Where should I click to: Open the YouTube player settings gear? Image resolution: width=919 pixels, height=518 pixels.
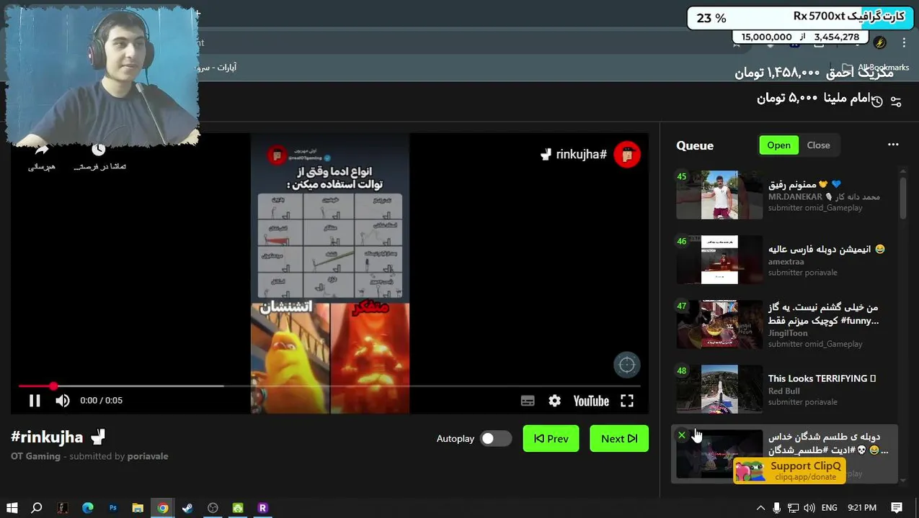[554, 401]
